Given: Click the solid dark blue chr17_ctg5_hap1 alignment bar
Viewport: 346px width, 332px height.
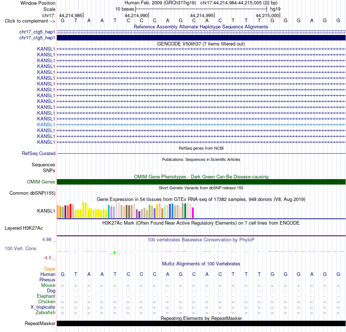Looking at the screenshot, I should point(201,38).
